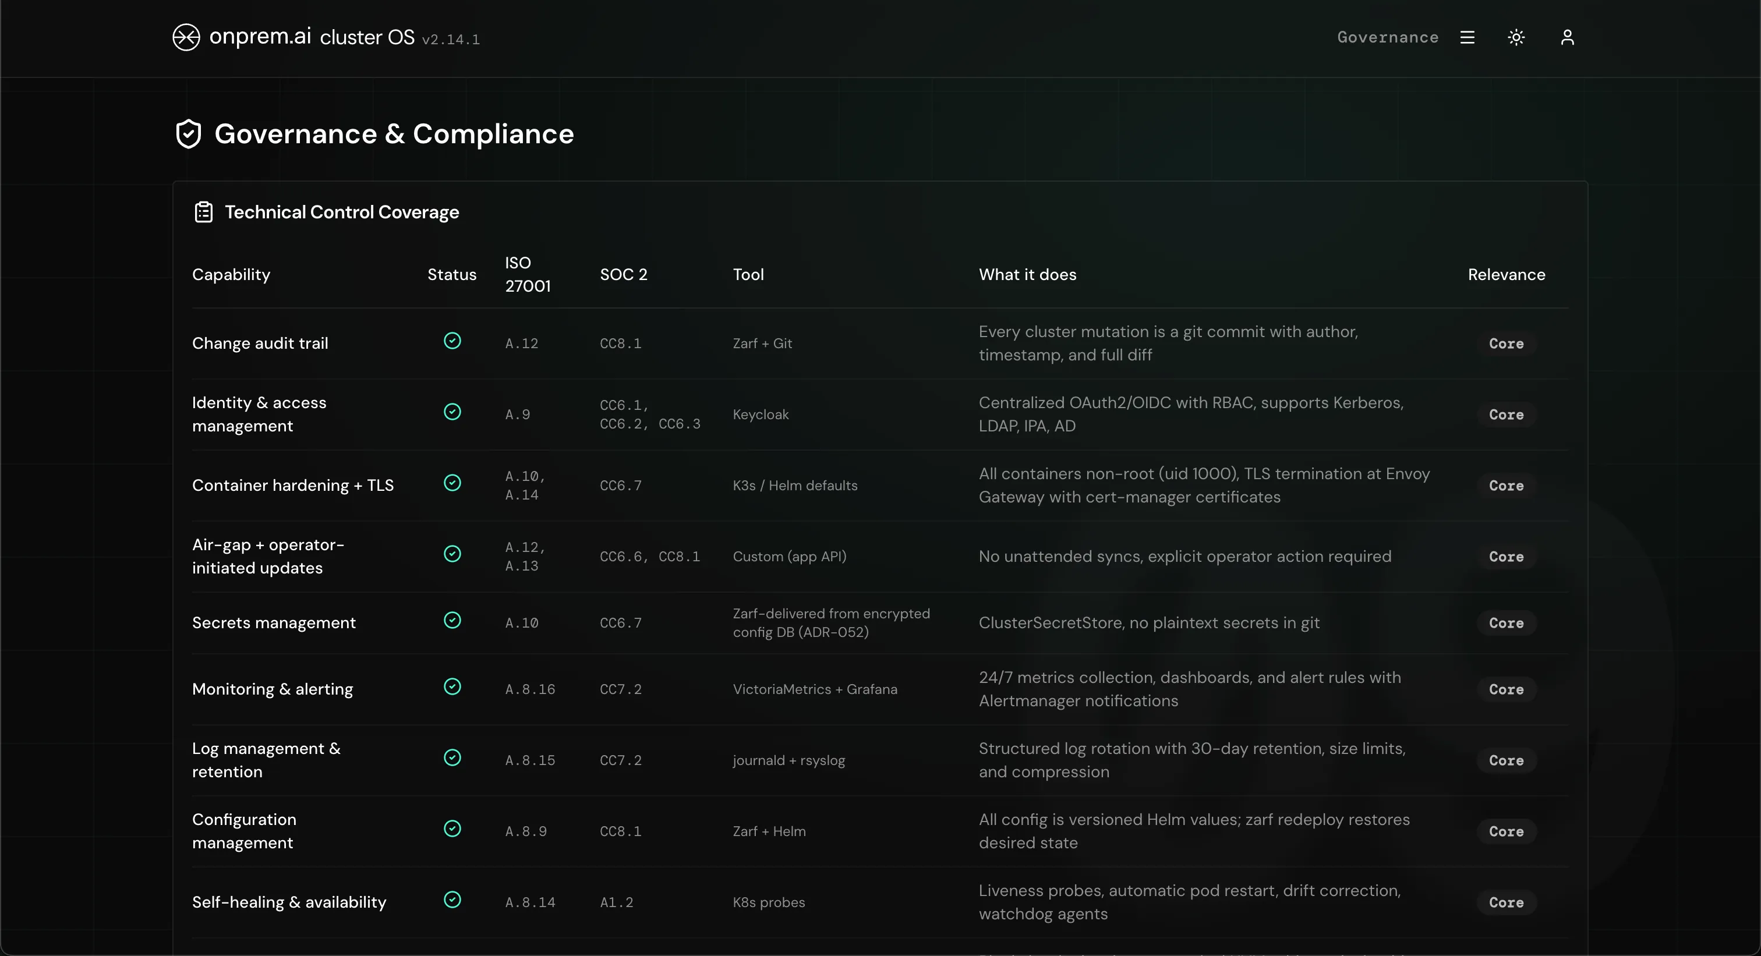
Task: Click status check for Self-healing & availability
Action: tap(452, 900)
